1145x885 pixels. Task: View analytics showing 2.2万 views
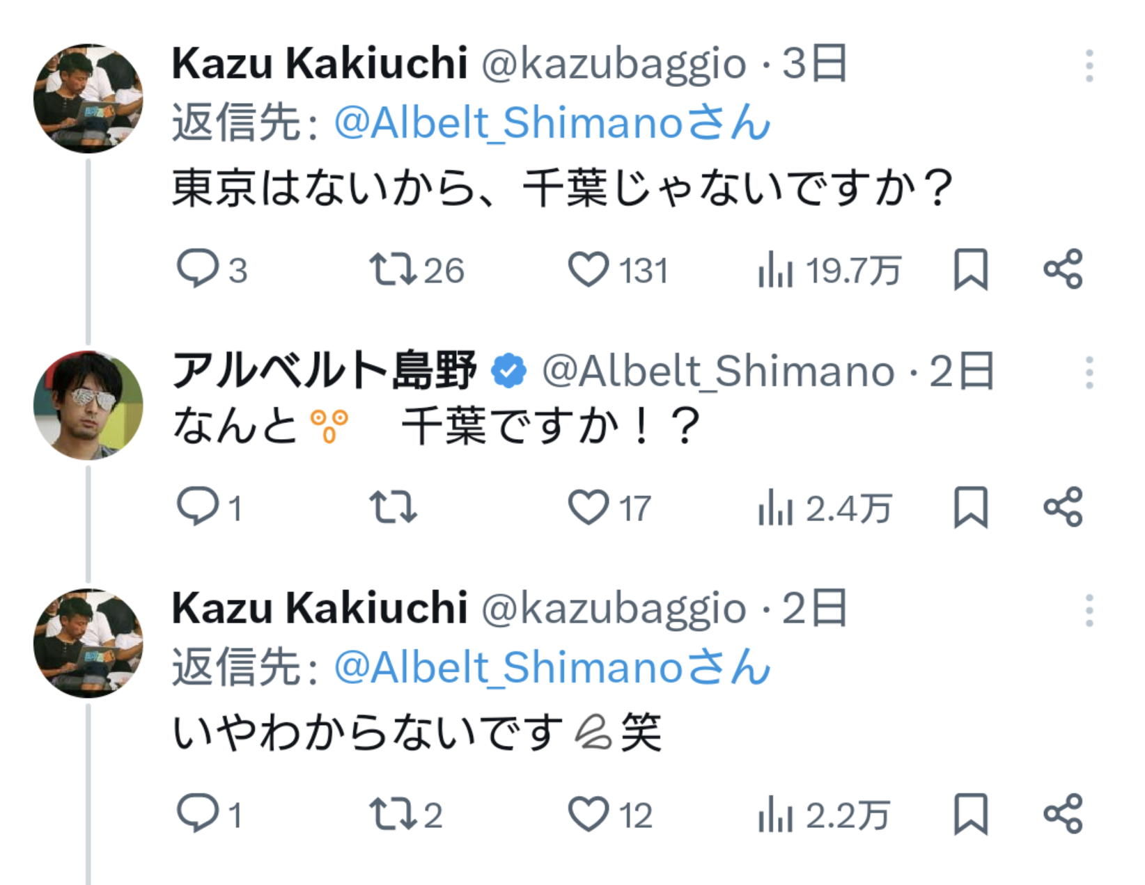pyautogui.click(x=775, y=814)
